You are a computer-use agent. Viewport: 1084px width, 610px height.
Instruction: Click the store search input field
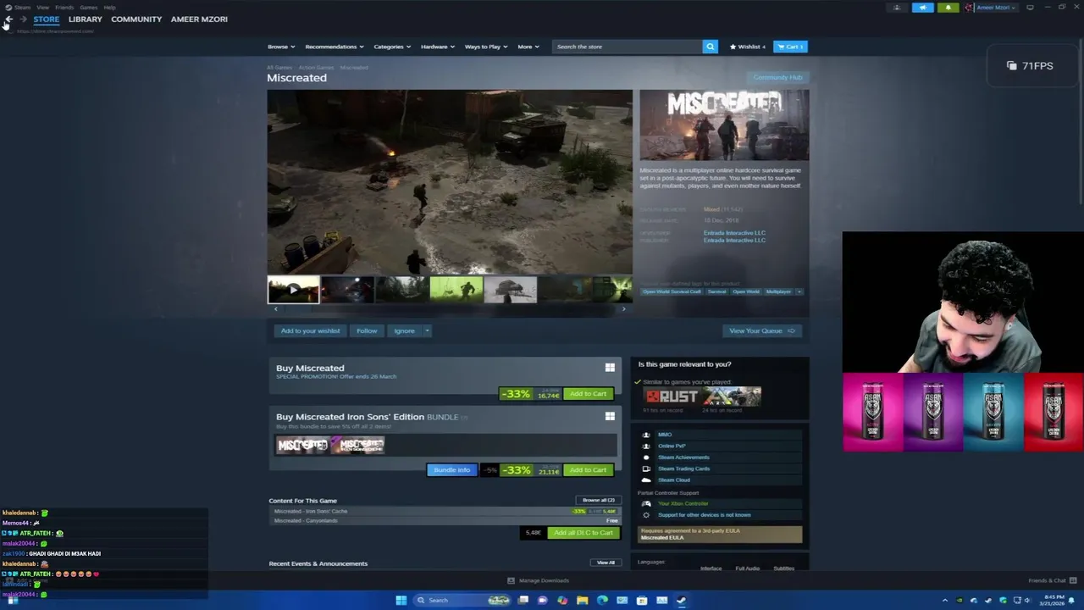[x=627, y=47]
